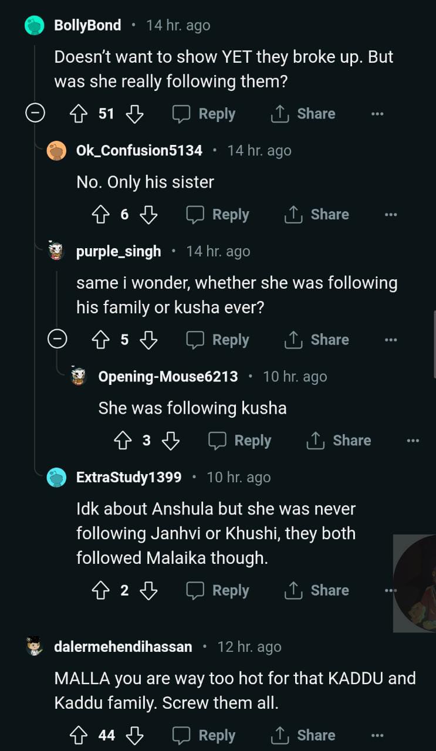Collapse BollyBond's comment thread
The height and width of the screenshot is (751, 436).
point(35,114)
